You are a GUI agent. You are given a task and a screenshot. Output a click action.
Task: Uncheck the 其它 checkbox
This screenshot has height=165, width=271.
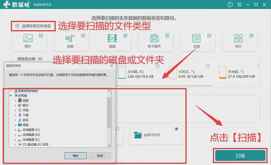[x=251, y=36]
